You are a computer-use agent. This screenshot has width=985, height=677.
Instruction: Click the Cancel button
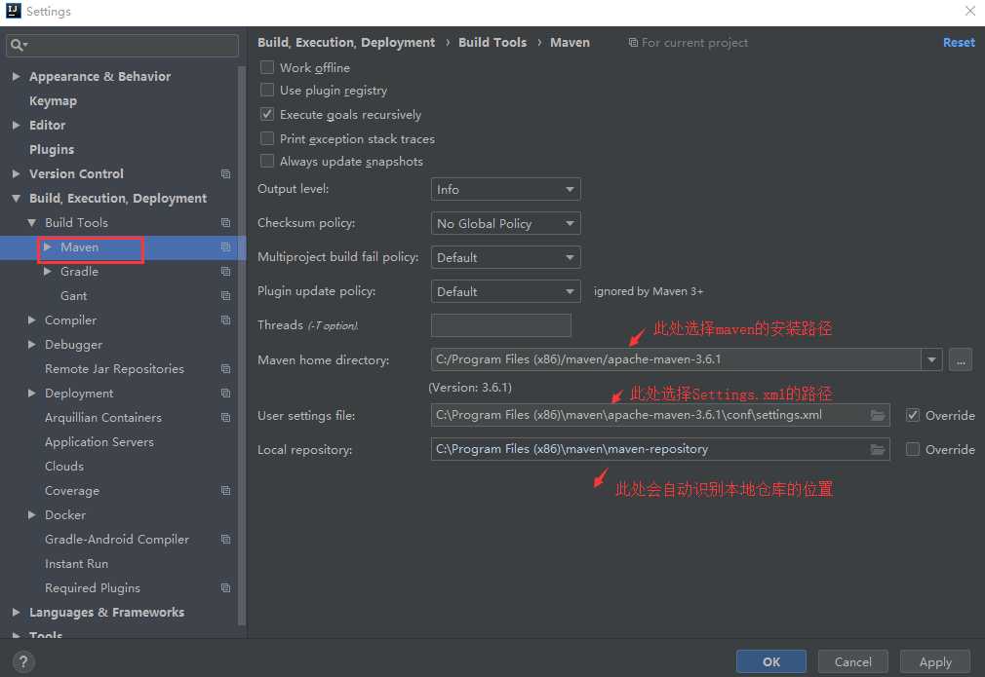click(852, 662)
